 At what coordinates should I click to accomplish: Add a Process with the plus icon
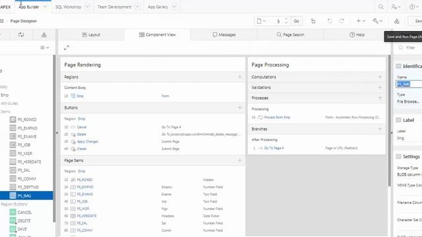(x=380, y=98)
